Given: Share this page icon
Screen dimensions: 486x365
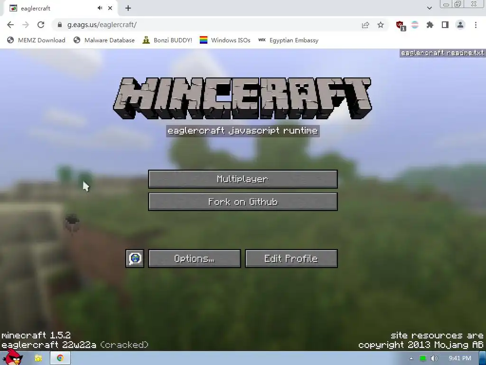Looking at the screenshot, I should (x=365, y=25).
